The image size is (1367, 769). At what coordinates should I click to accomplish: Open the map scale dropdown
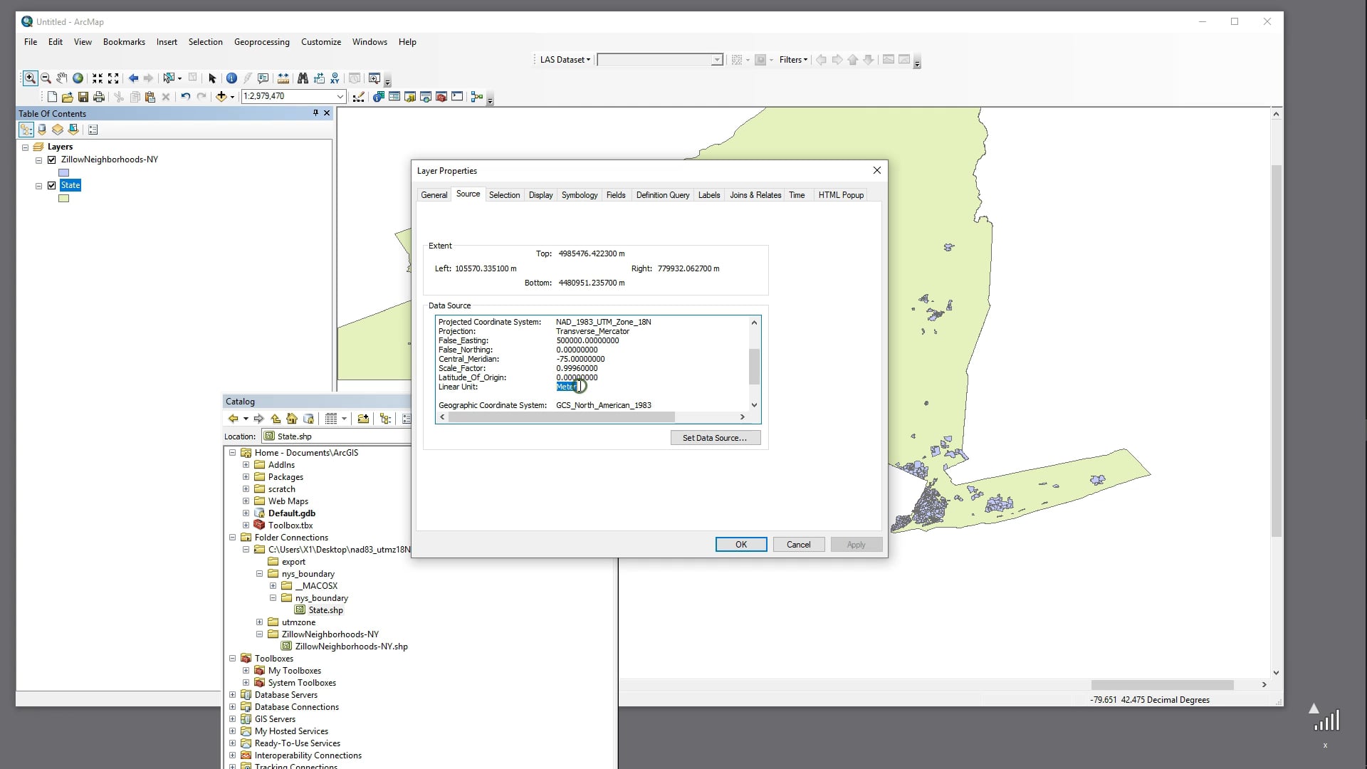tap(340, 96)
